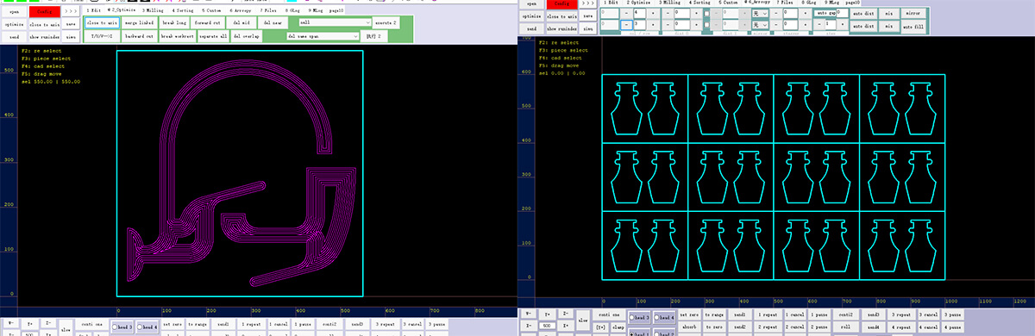Screen dimensions: 1035x336
Task: Open the '1 Edit' tab in left window
Action: (94, 9)
